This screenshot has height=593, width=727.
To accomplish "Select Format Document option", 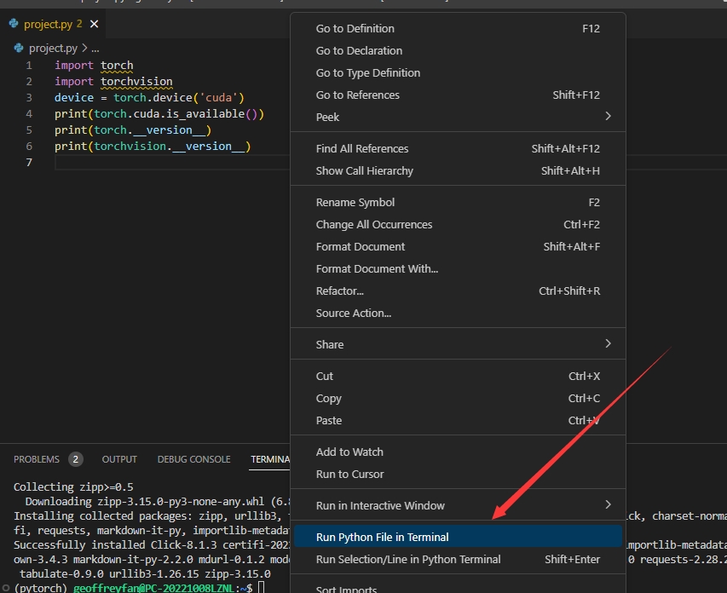I will coord(361,246).
